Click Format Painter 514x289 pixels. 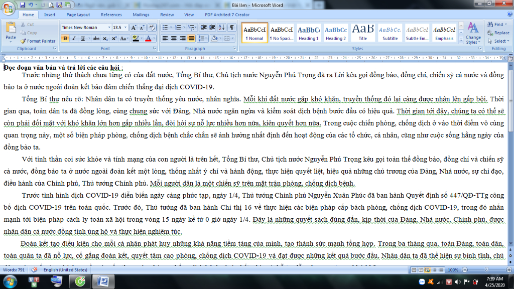tap(38, 41)
